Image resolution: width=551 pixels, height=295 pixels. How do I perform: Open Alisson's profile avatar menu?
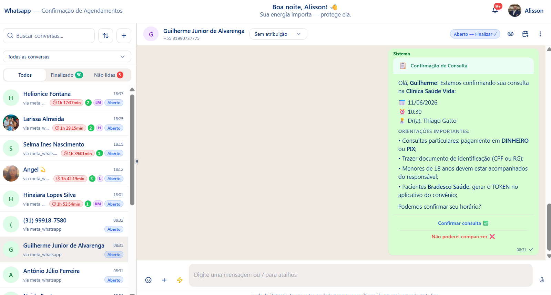pyautogui.click(x=514, y=10)
